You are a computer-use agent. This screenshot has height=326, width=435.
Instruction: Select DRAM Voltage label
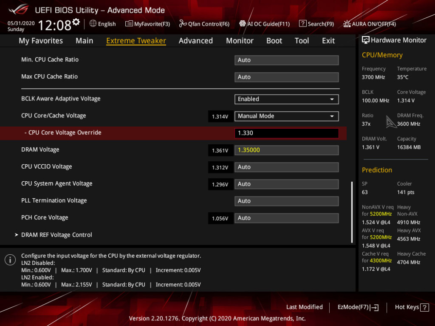[x=40, y=150]
